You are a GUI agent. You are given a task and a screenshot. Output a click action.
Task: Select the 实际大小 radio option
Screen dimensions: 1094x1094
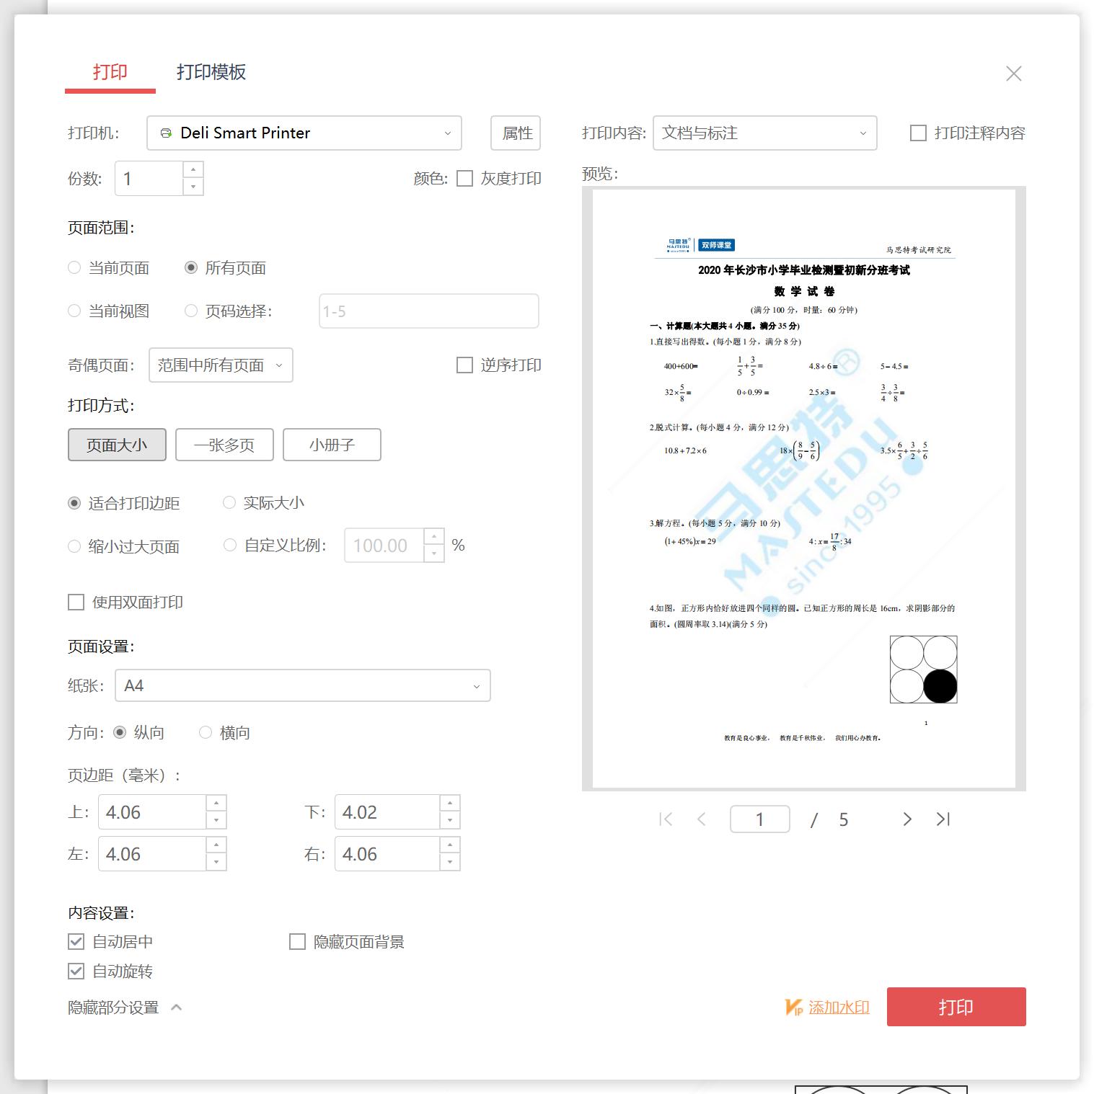(x=230, y=502)
